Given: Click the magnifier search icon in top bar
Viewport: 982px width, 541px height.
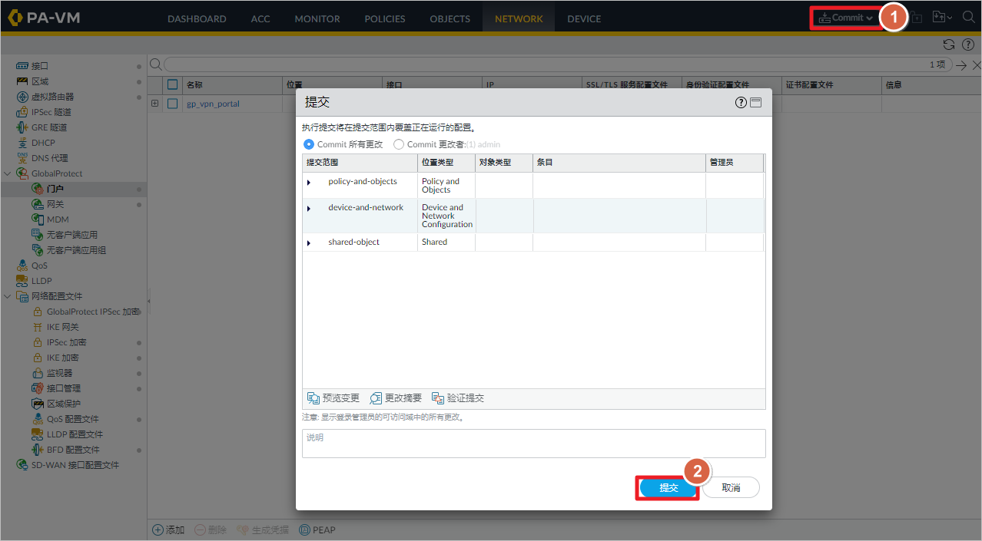Looking at the screenshot, I should (968, 17).
